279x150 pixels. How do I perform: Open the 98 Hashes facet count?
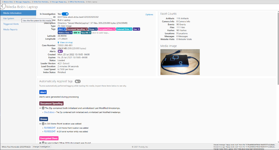pos(182,31)
